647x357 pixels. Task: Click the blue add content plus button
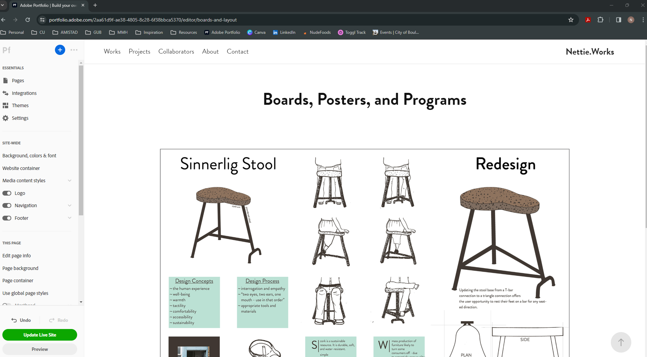[x=60, y=50]
